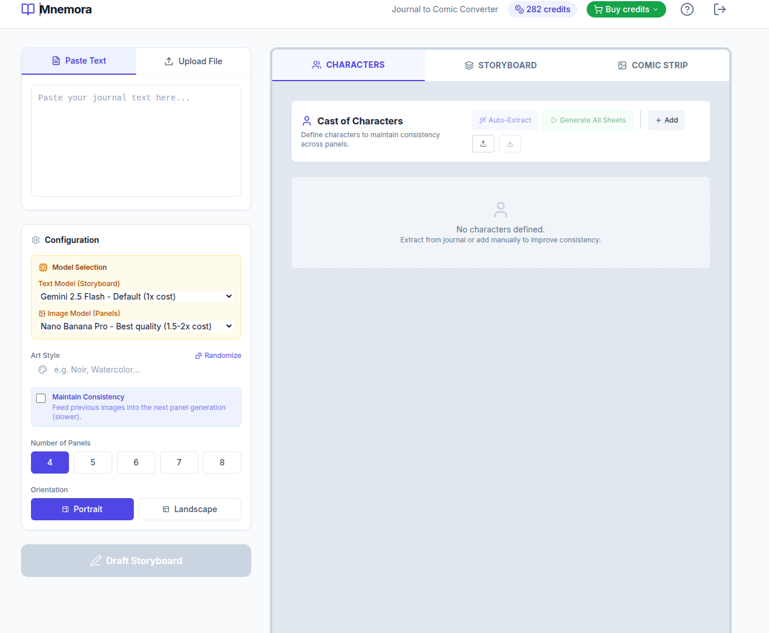Open the Buy credits dropdown

[626, 9]
